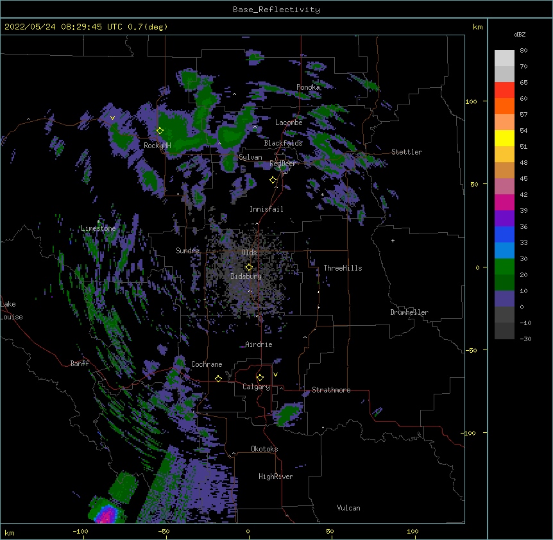Click the Ponoka town label
Image resolution: width=553 pixels, height=540 pixels.
click(x=308, y=87)
